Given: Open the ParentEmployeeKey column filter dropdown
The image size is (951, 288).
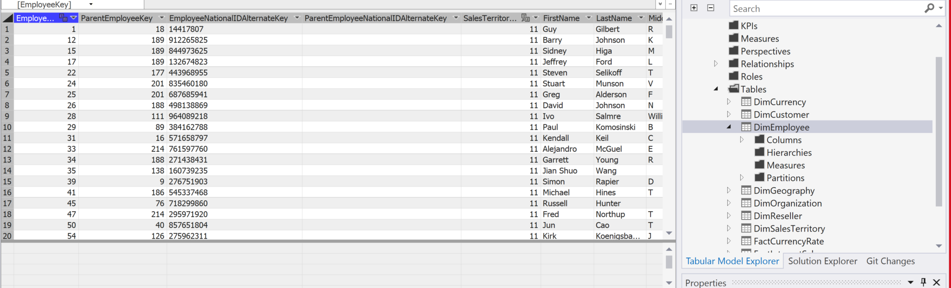Looking at the screenshot, I should click(162, 18).
